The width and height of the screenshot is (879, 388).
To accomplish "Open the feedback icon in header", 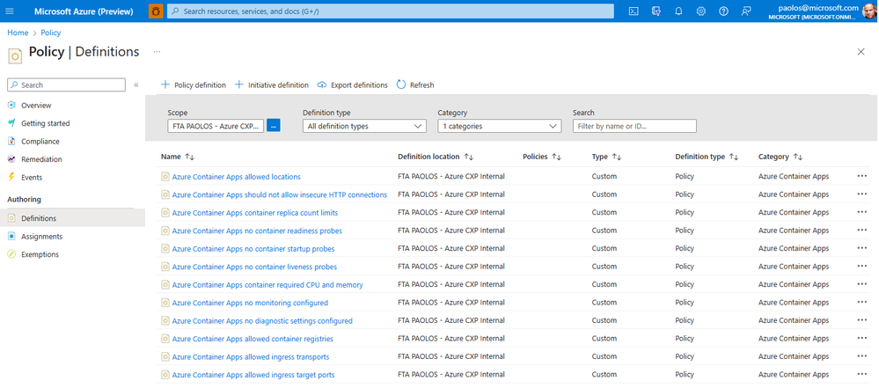I will click(745, 11).
